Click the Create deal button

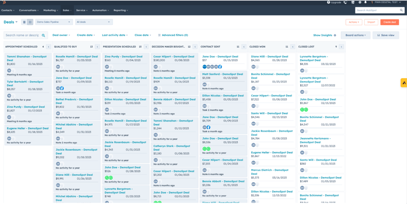point(389,22)
